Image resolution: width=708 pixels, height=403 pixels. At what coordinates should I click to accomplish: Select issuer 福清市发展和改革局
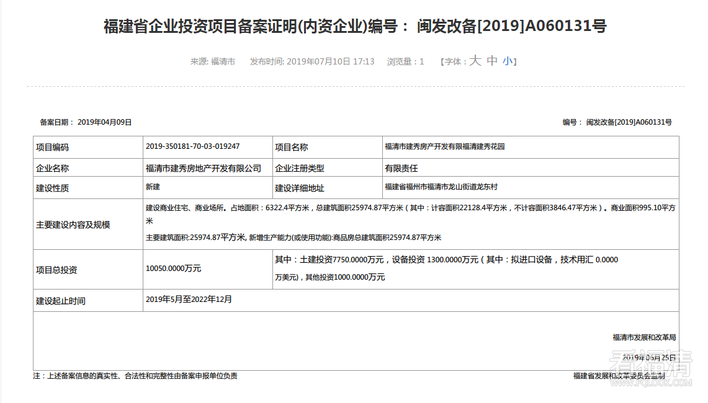[x=644, y=337]
